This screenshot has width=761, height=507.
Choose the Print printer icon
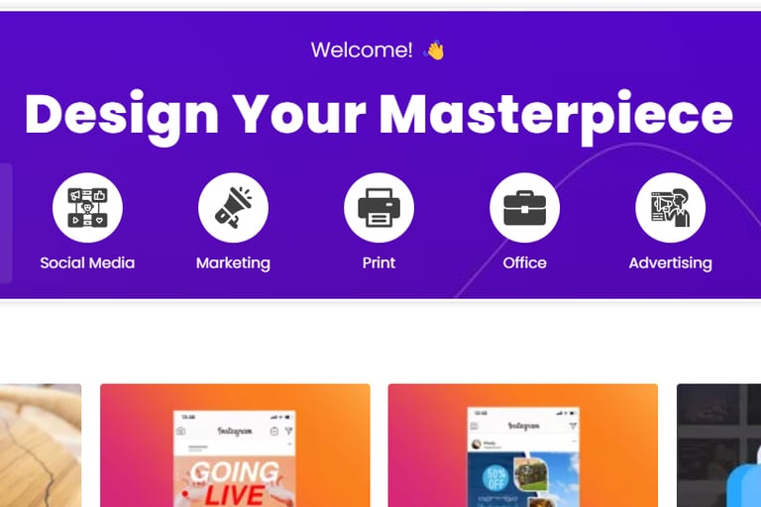click(380, 208)
